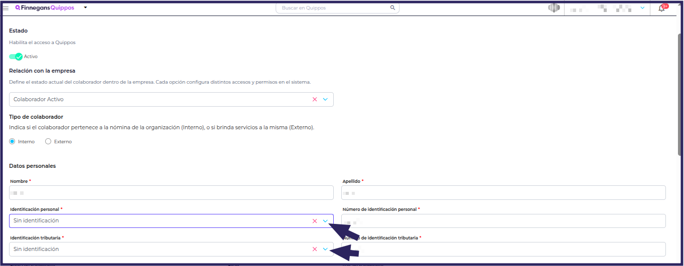Image resolution: width=684 pixels, height=266 pixels.
Task: Select the Interno radio option
Action: tap(13, 142)
